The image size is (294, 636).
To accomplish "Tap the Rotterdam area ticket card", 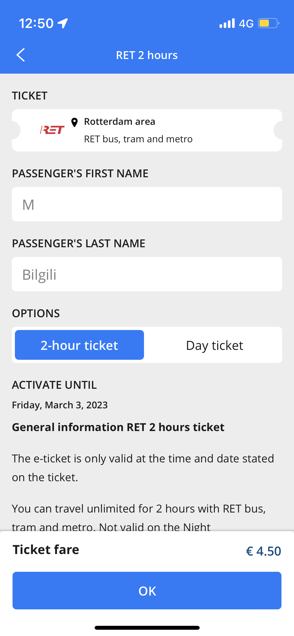I will [x=147, y=130].
